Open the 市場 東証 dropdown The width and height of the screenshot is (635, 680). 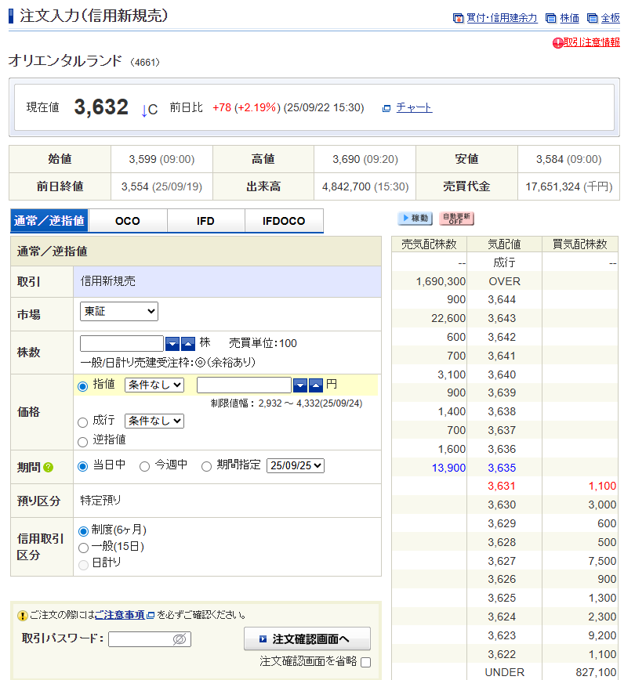(119, 312)
